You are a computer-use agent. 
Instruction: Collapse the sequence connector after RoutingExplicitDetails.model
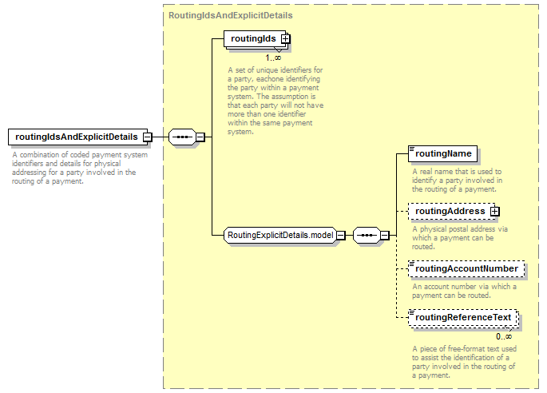click(384, 236)
